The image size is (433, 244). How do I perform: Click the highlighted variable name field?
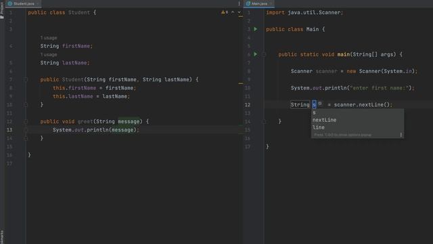314,104
